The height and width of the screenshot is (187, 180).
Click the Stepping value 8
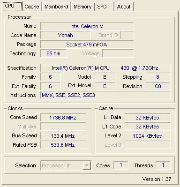(x=158, y=77)
